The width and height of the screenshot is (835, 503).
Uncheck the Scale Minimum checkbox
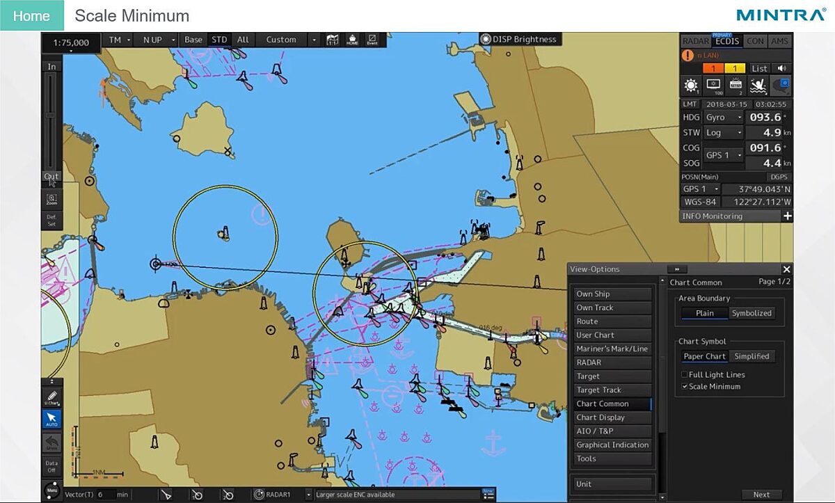point(685,387)
